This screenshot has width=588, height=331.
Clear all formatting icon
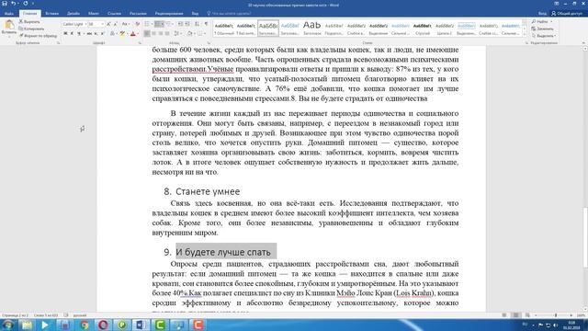coord(137,24)
